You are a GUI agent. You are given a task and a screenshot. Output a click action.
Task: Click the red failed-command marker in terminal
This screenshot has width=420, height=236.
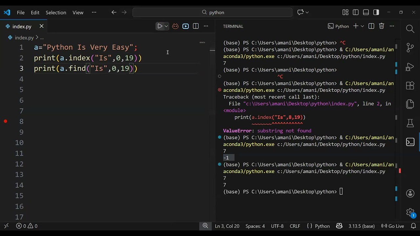pos(220,90)
